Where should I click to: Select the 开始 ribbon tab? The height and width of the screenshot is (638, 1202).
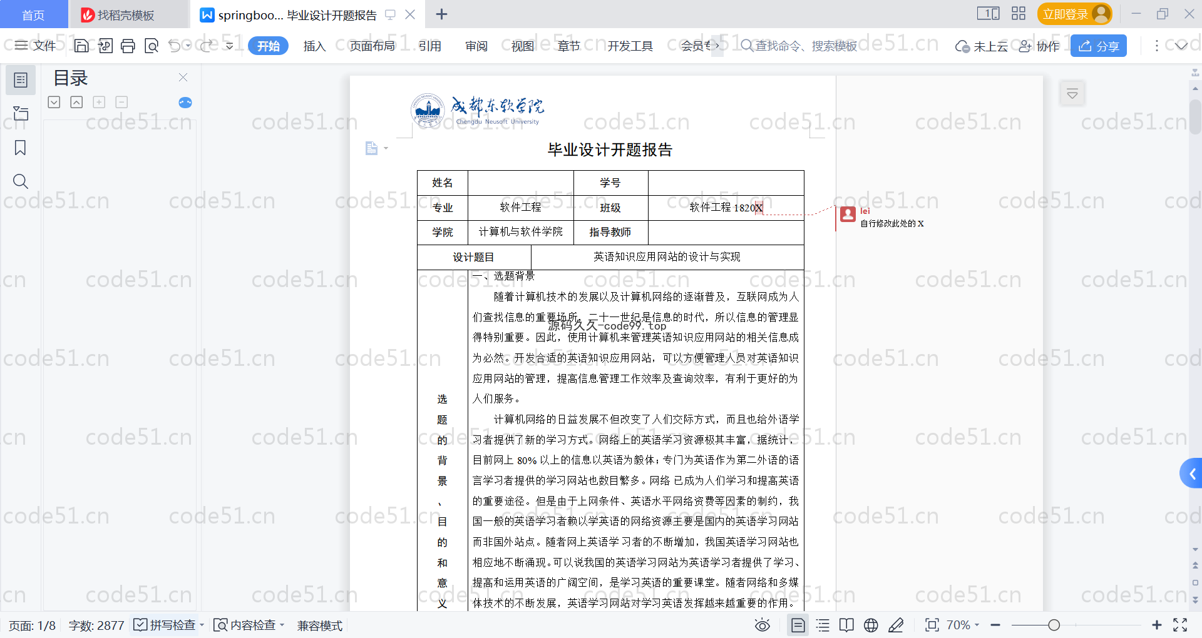269,46
